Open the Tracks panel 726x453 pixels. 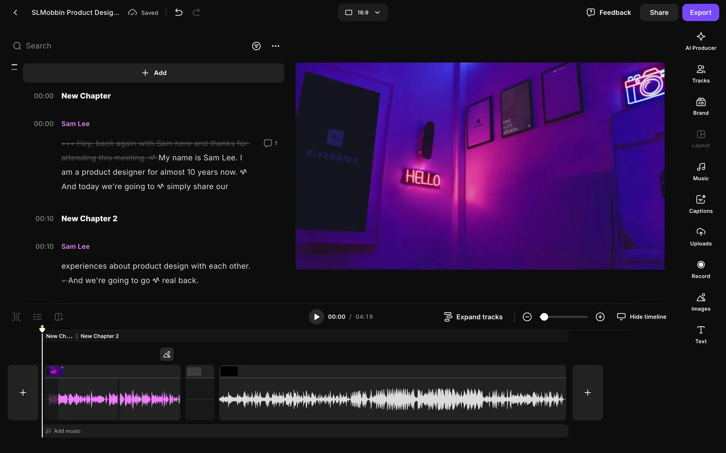[x=701, y=74]
